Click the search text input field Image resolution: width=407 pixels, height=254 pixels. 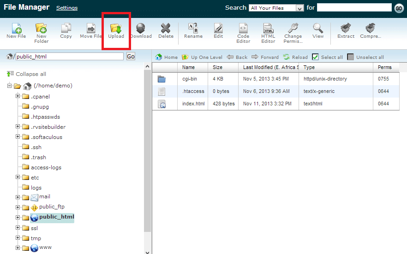[x=354, y=8]
